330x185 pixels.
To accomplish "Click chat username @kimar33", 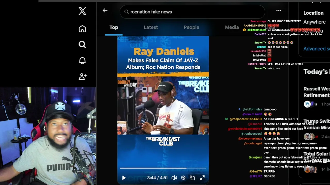I will (255, 124).
